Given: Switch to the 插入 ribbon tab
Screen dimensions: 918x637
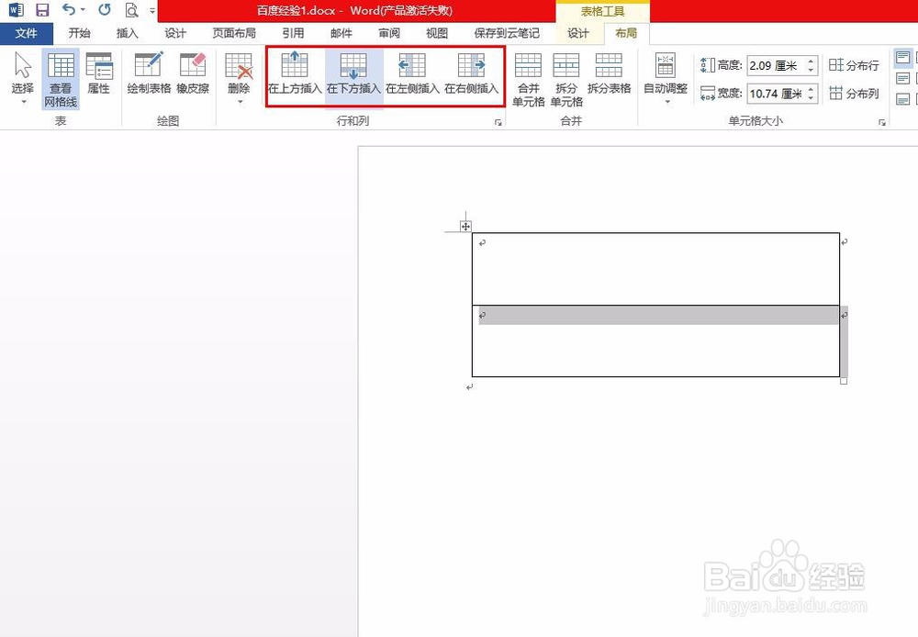Looking at the screenshot, I should tap(127, 33).
